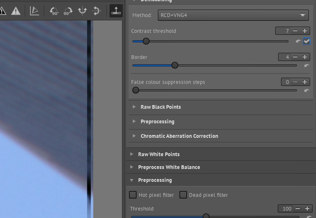Increase the Contrast threshold value with plus
The width and height of the screenshot is (316, 218).
coord(305,31)
